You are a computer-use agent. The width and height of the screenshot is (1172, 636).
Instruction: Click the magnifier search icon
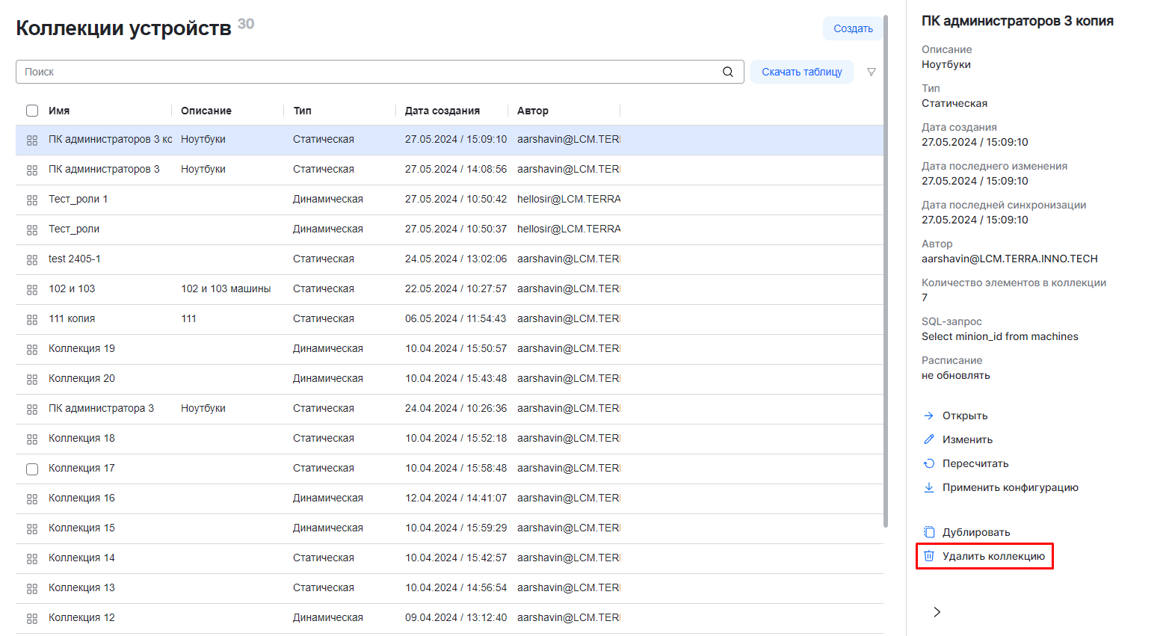coord(727,72)
